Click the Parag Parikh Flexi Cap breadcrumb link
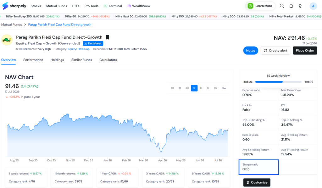 pos(60,25)
